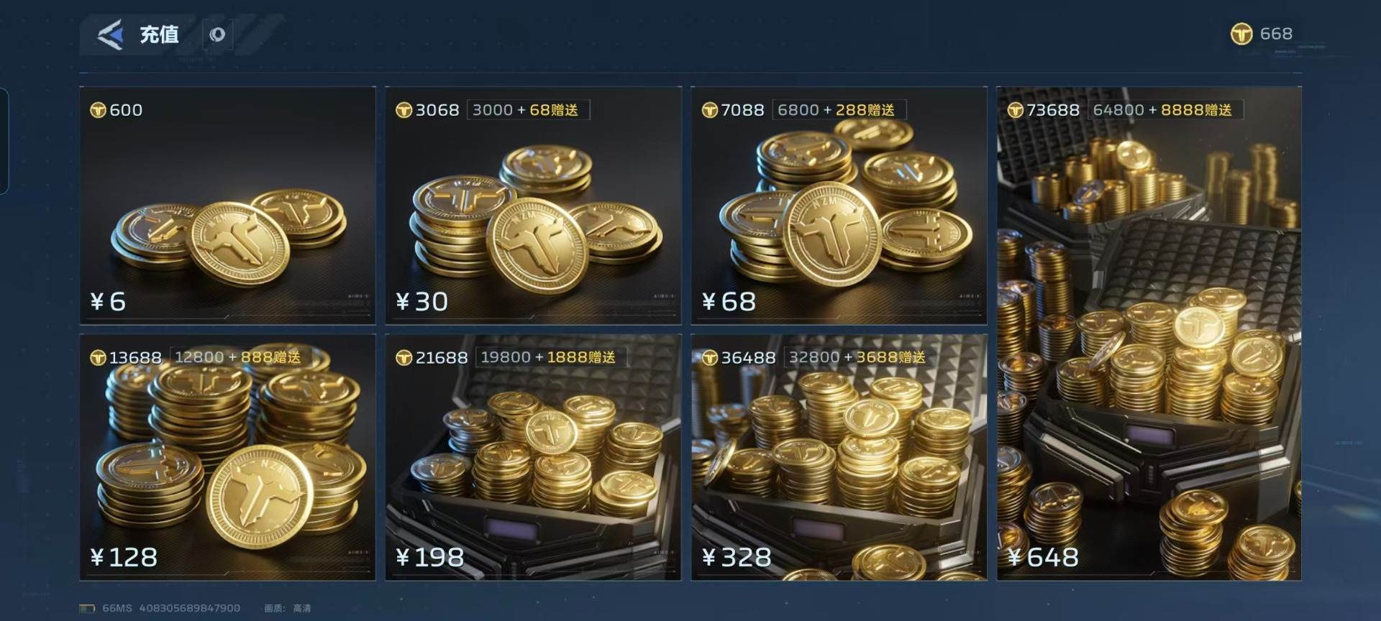Buy the ¥6 coin pack
Image resolution: width=1381 pixels, height=621 pixels.
click(227, 206)
